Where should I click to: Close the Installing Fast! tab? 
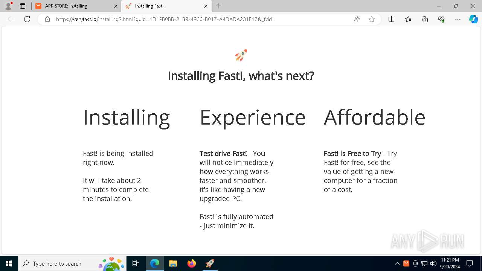[x=206, y=6]
